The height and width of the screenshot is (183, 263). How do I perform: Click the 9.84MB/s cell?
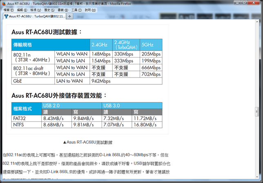[87, 118]
